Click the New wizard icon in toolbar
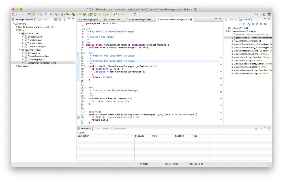Viewport: 283px width, 181px height. (x=14, y=14)
